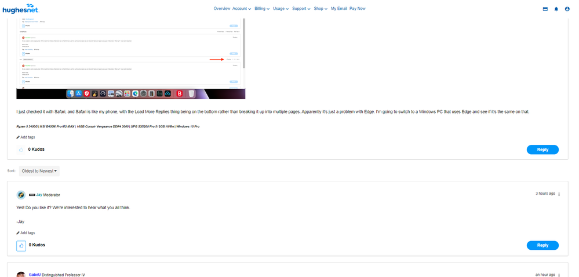Expand the Usage menu
579x277 pixels.
(x=281, y=9)
